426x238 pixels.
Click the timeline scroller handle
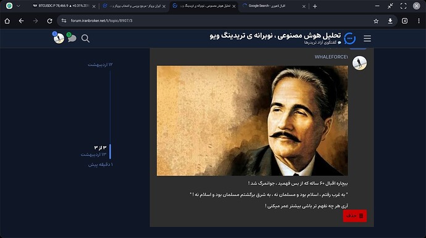(110, 152)
